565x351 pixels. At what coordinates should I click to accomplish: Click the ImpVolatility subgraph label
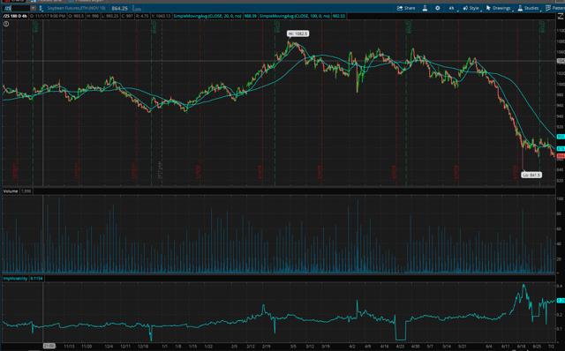pyautogui.click(x=16, y=279)
